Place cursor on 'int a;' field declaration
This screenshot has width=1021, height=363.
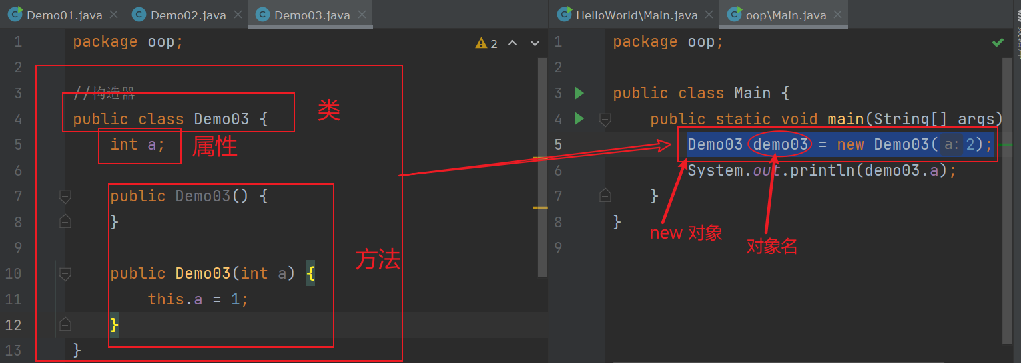pos(137,145)
